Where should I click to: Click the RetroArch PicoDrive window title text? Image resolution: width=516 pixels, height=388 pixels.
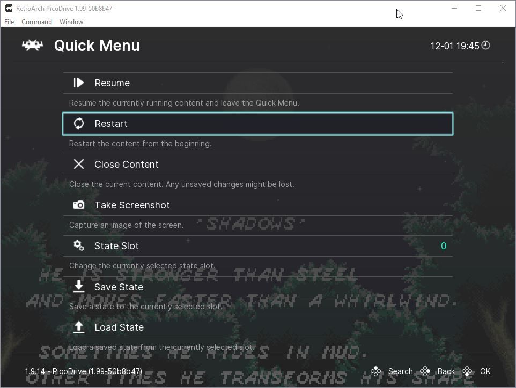[64, 9]
